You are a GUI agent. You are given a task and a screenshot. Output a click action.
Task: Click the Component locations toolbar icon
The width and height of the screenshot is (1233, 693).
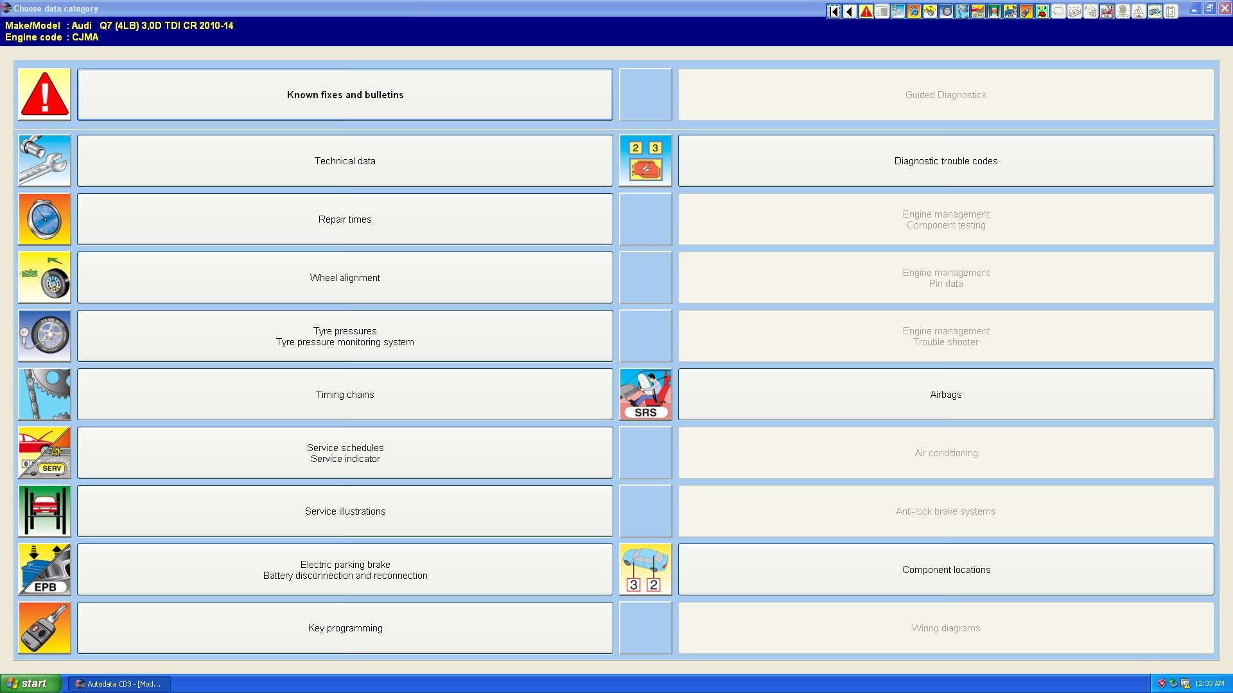1155,11
